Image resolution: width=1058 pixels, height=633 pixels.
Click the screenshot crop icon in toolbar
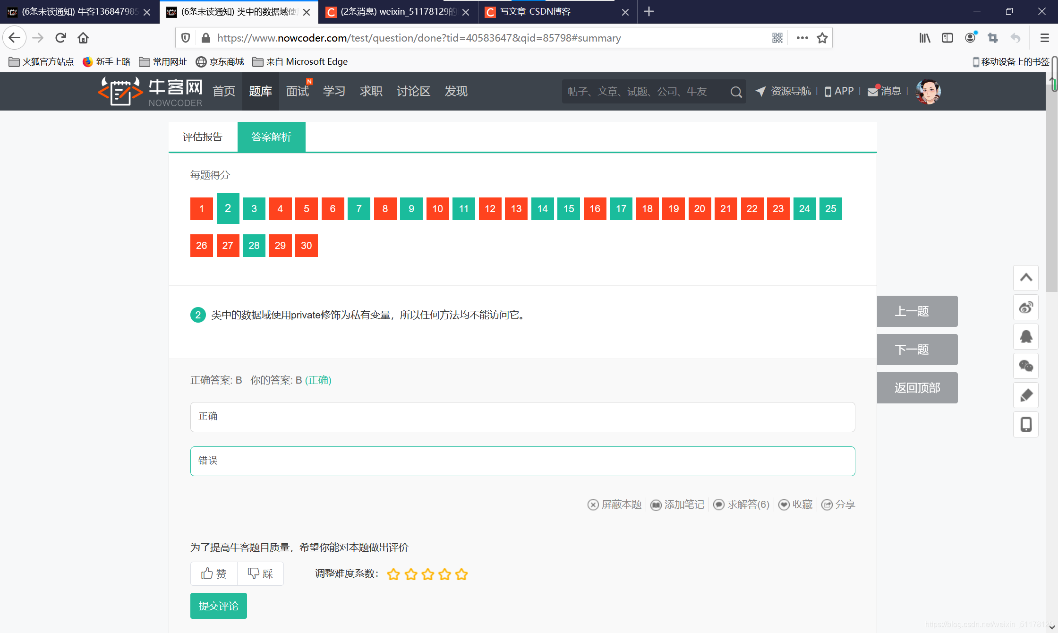[x=993, y=38]
